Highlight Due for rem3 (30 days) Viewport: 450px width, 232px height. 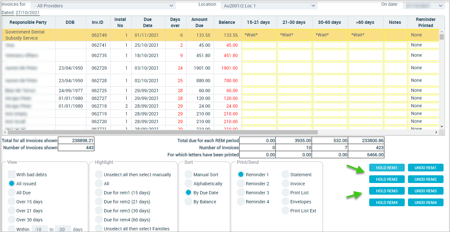[99, 211]
